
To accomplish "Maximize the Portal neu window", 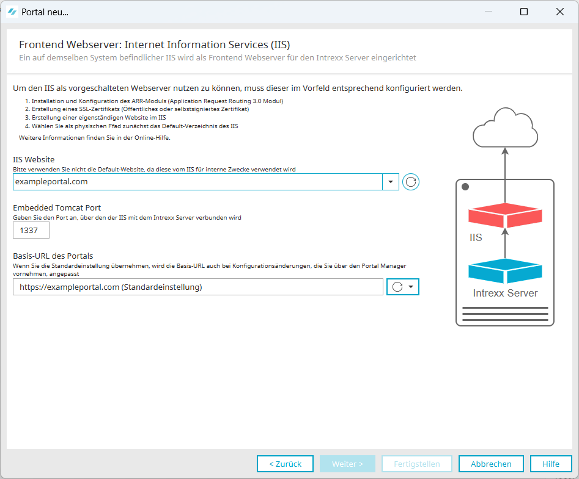I will (x=524, y=12).
